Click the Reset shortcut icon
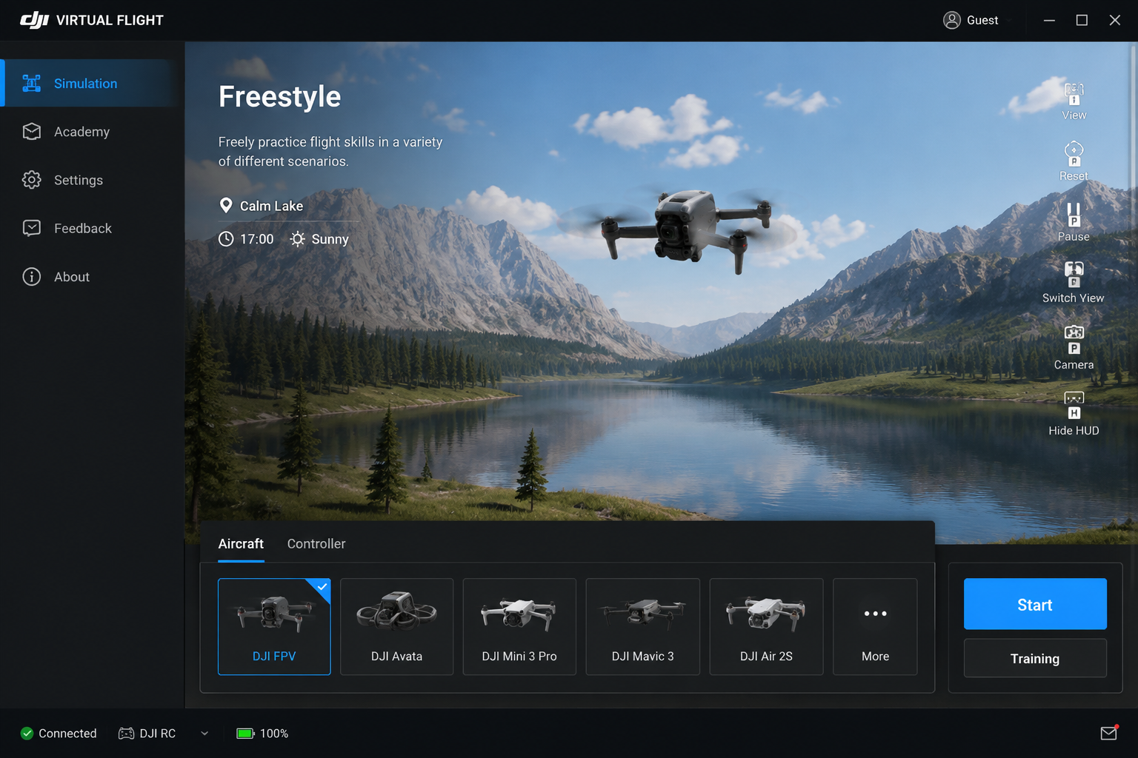 point(1074,154)
